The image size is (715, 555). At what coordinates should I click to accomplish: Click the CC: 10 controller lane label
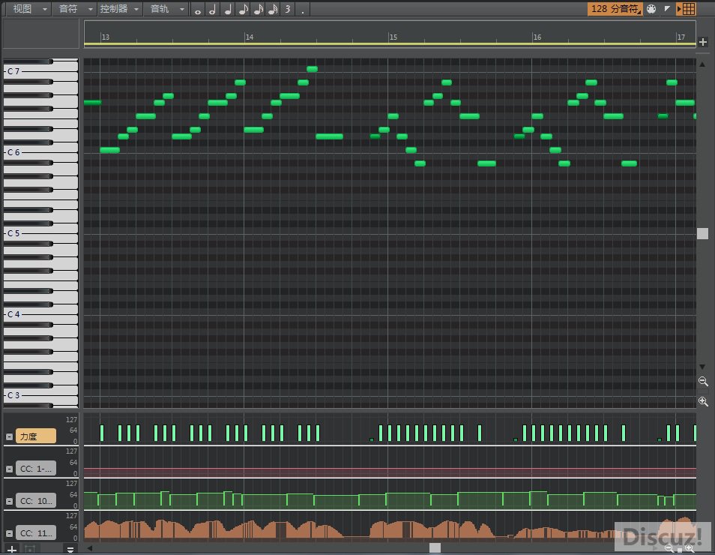coord(36,501)
